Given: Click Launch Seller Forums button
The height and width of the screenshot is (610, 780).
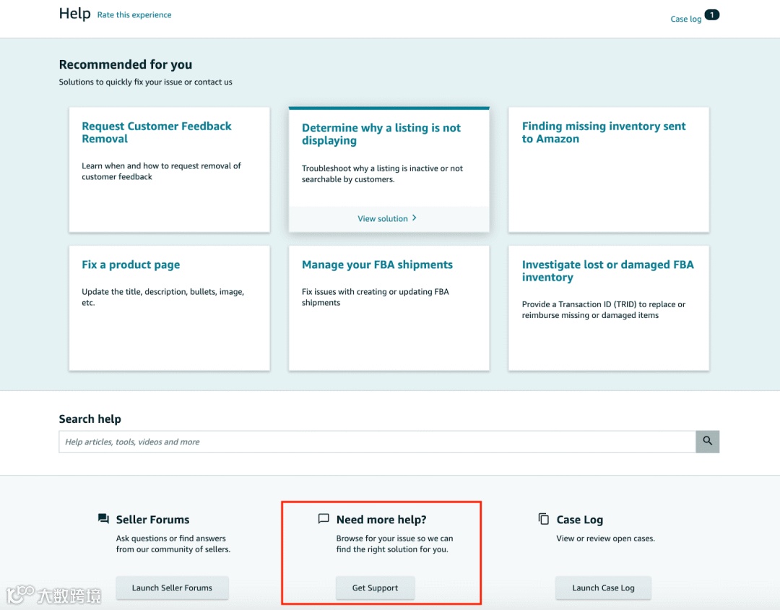Looking at the screenshot, I should tap(172, 588).
